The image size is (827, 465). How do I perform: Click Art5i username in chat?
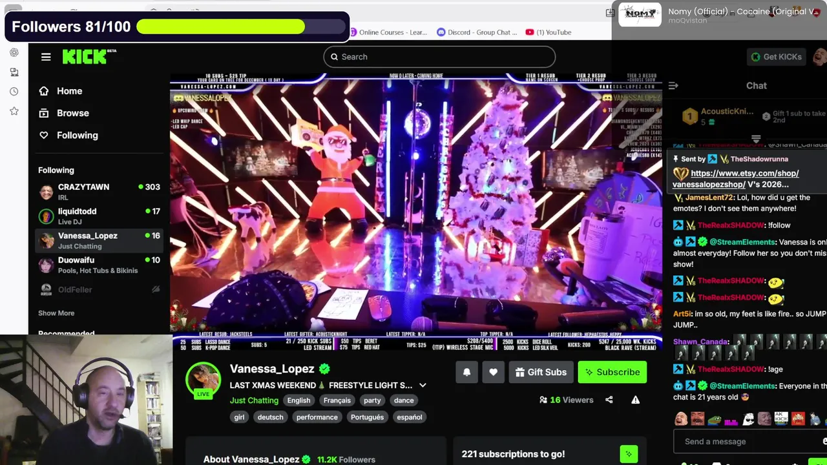(682, 314)
